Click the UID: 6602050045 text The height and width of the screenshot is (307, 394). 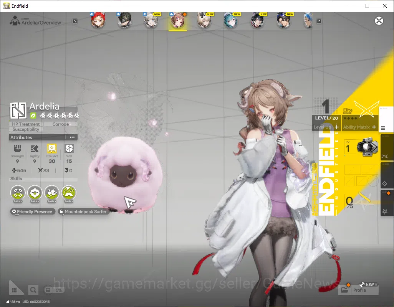(x=36, y=302)
